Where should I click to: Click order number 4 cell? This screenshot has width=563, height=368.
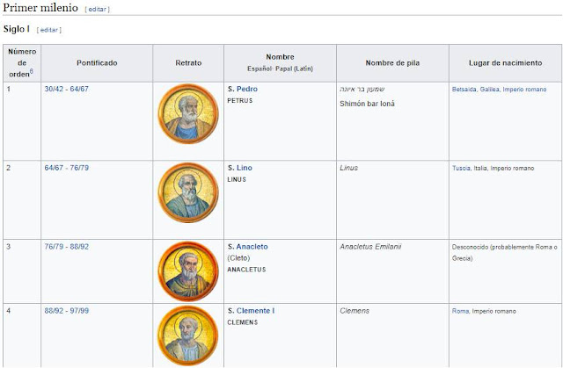pyautogui.click(x=22, y=336)
